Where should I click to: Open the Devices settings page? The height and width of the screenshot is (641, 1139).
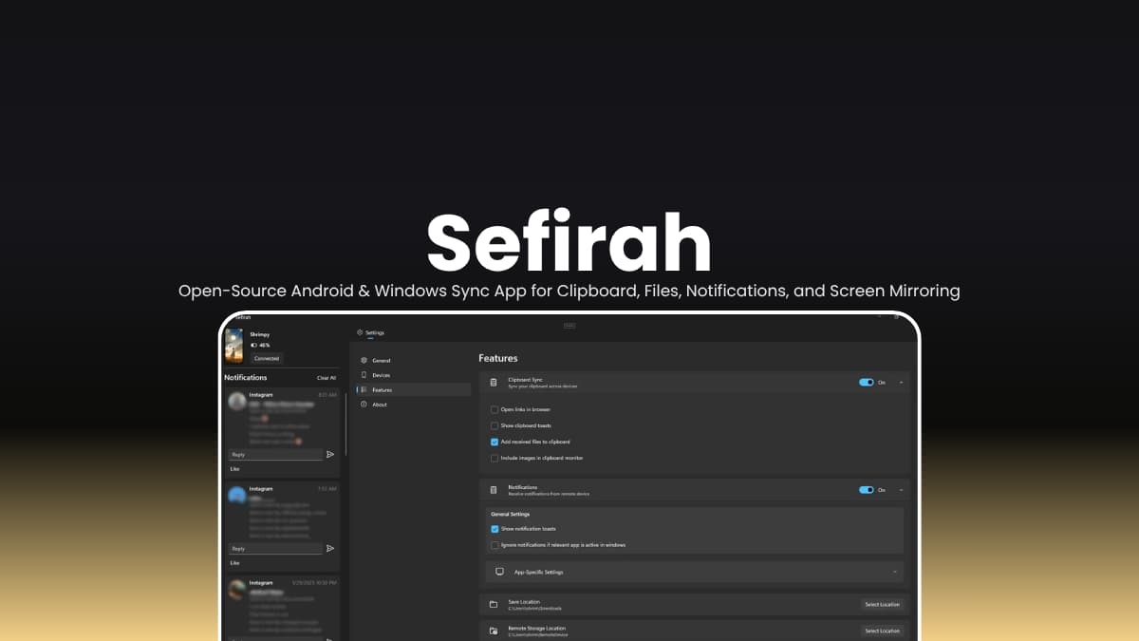[414, 375]
